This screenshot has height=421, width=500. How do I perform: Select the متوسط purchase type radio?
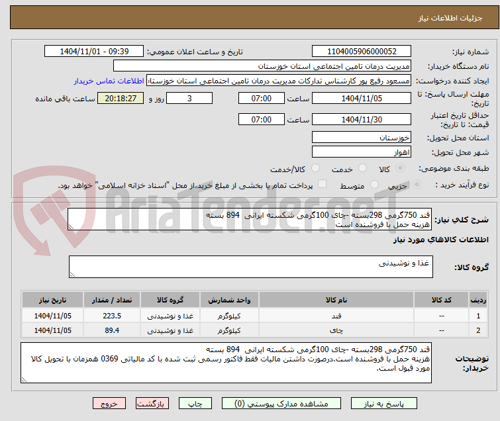point(374,185)
